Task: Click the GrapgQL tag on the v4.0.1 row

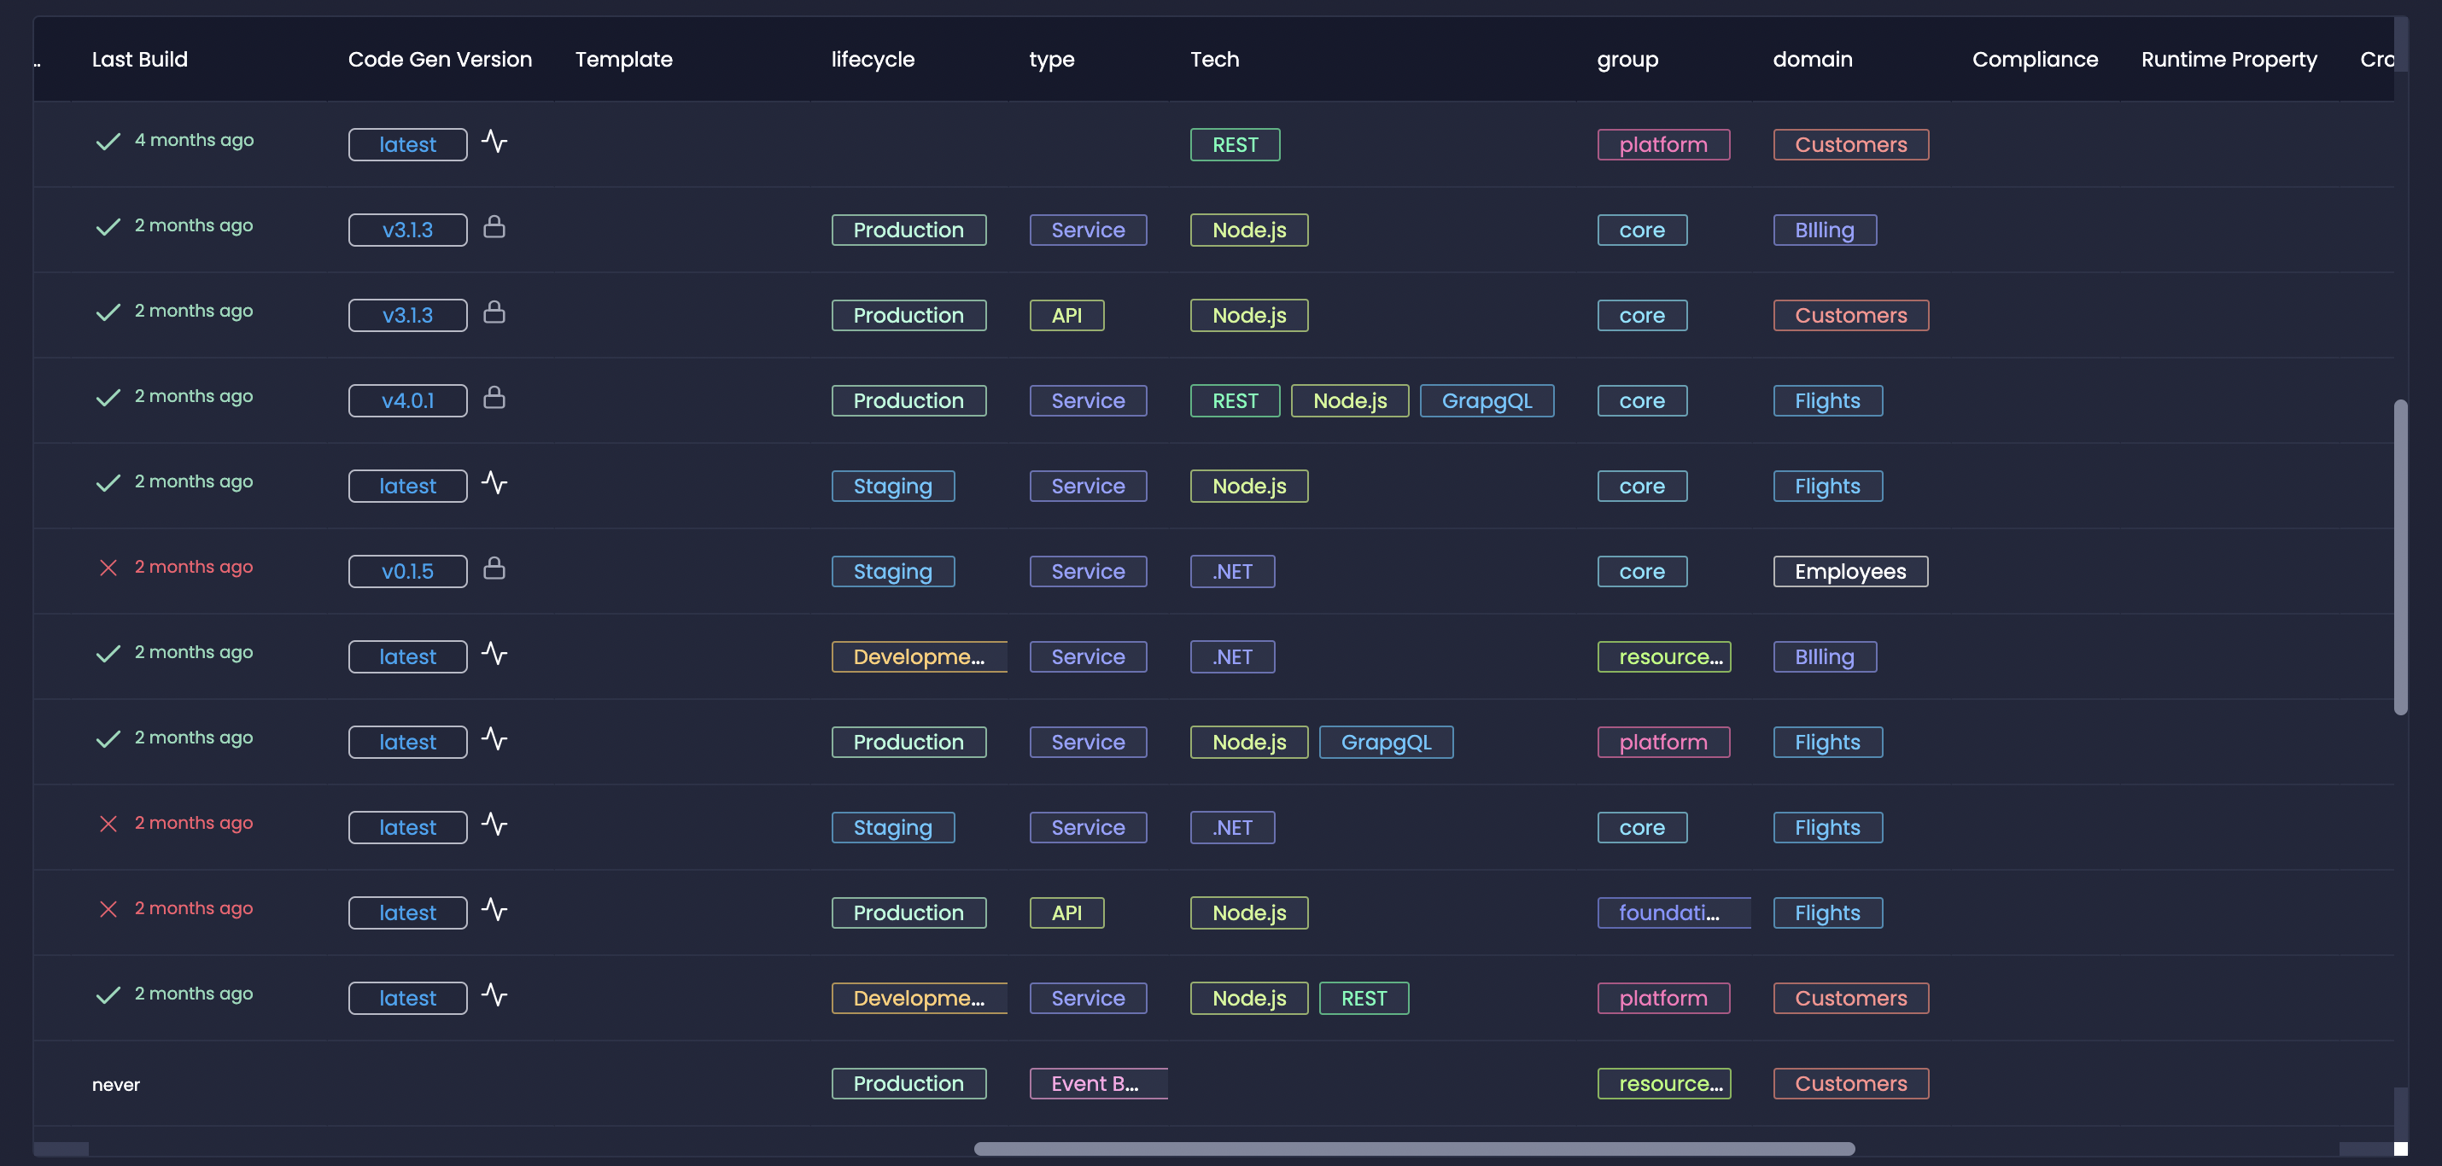Action: tap(1486, 401)
